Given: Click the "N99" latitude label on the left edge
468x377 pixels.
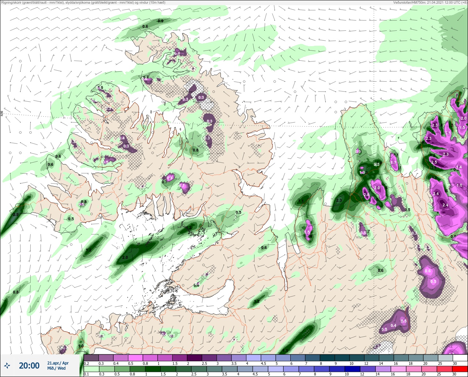Looking at the screenshot, I should tap(2, 114).
